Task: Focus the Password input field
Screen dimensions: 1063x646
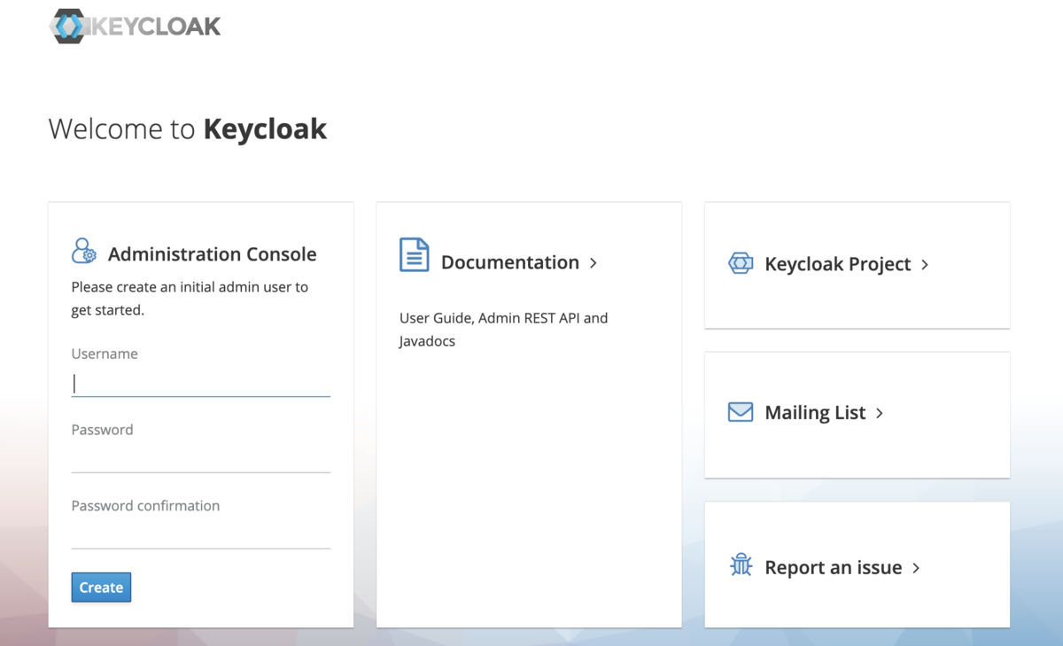Action: point(201,459)
